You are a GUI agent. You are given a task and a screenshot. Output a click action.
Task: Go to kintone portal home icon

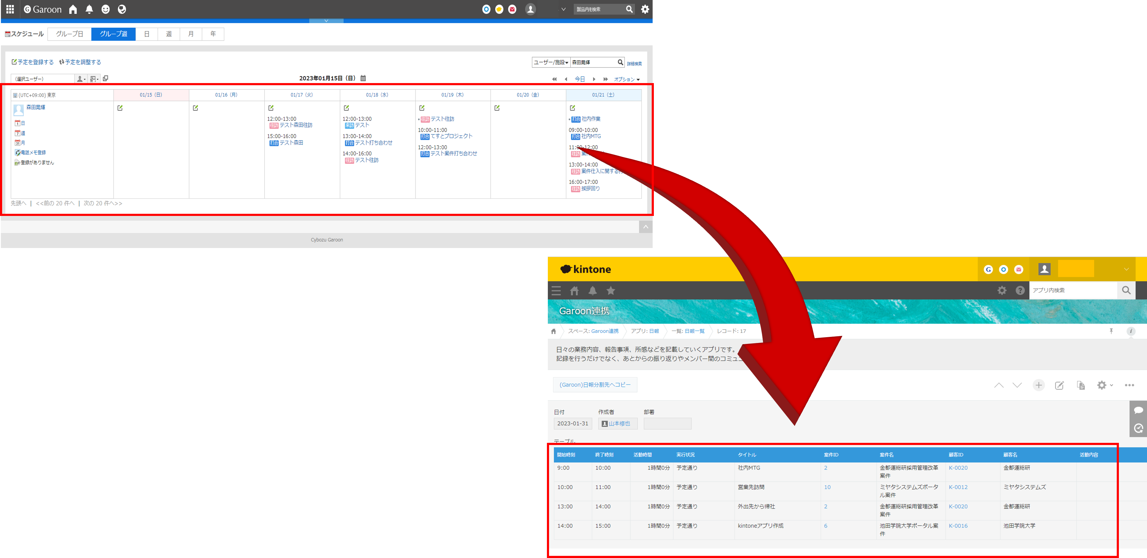pyautogui.click(x=574, y=290)
